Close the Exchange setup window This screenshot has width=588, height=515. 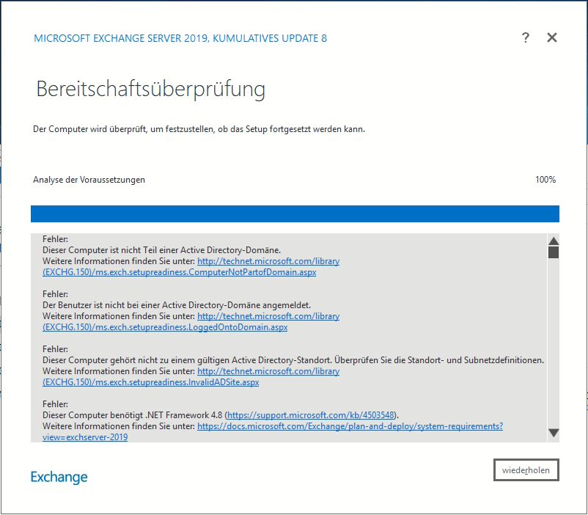552,38
